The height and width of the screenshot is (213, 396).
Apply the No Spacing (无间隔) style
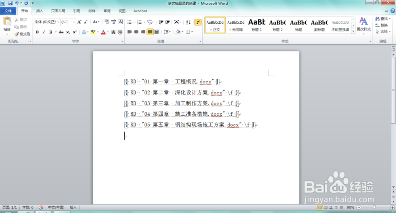[x=236, y=25]
